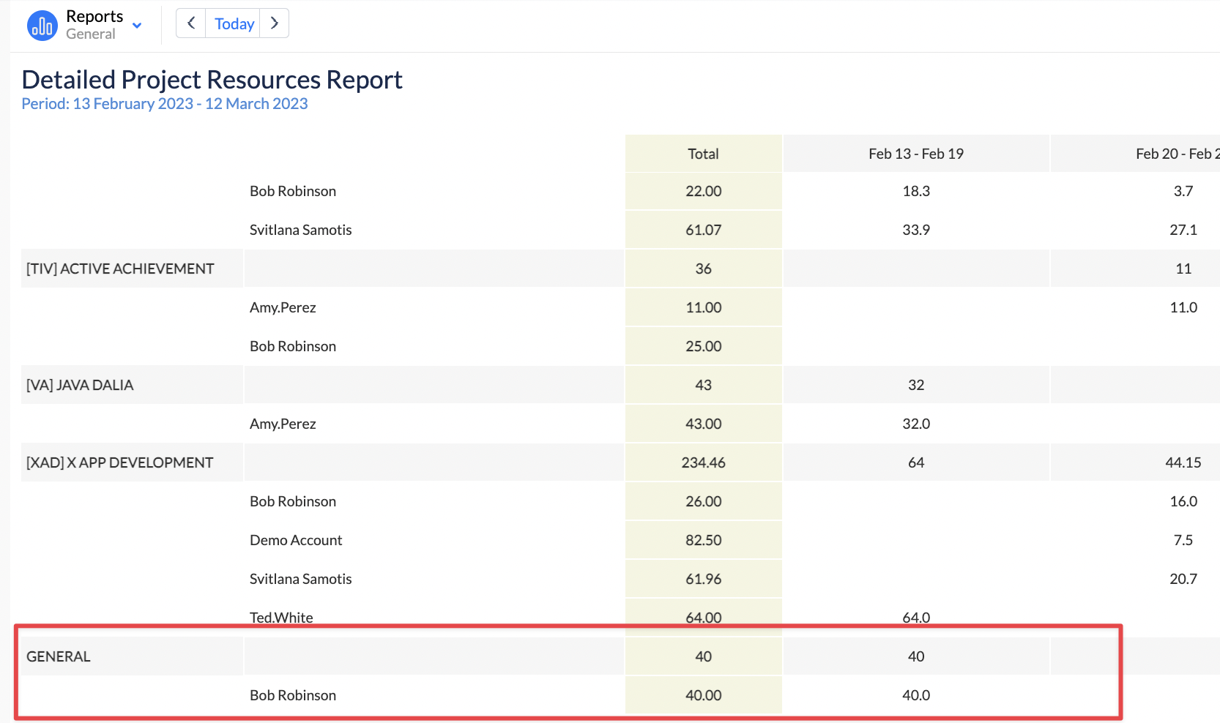Click Bob Robinson under GENERAL
The height and width of the screenshot is (723, 1220).
(x=293, y=695)
